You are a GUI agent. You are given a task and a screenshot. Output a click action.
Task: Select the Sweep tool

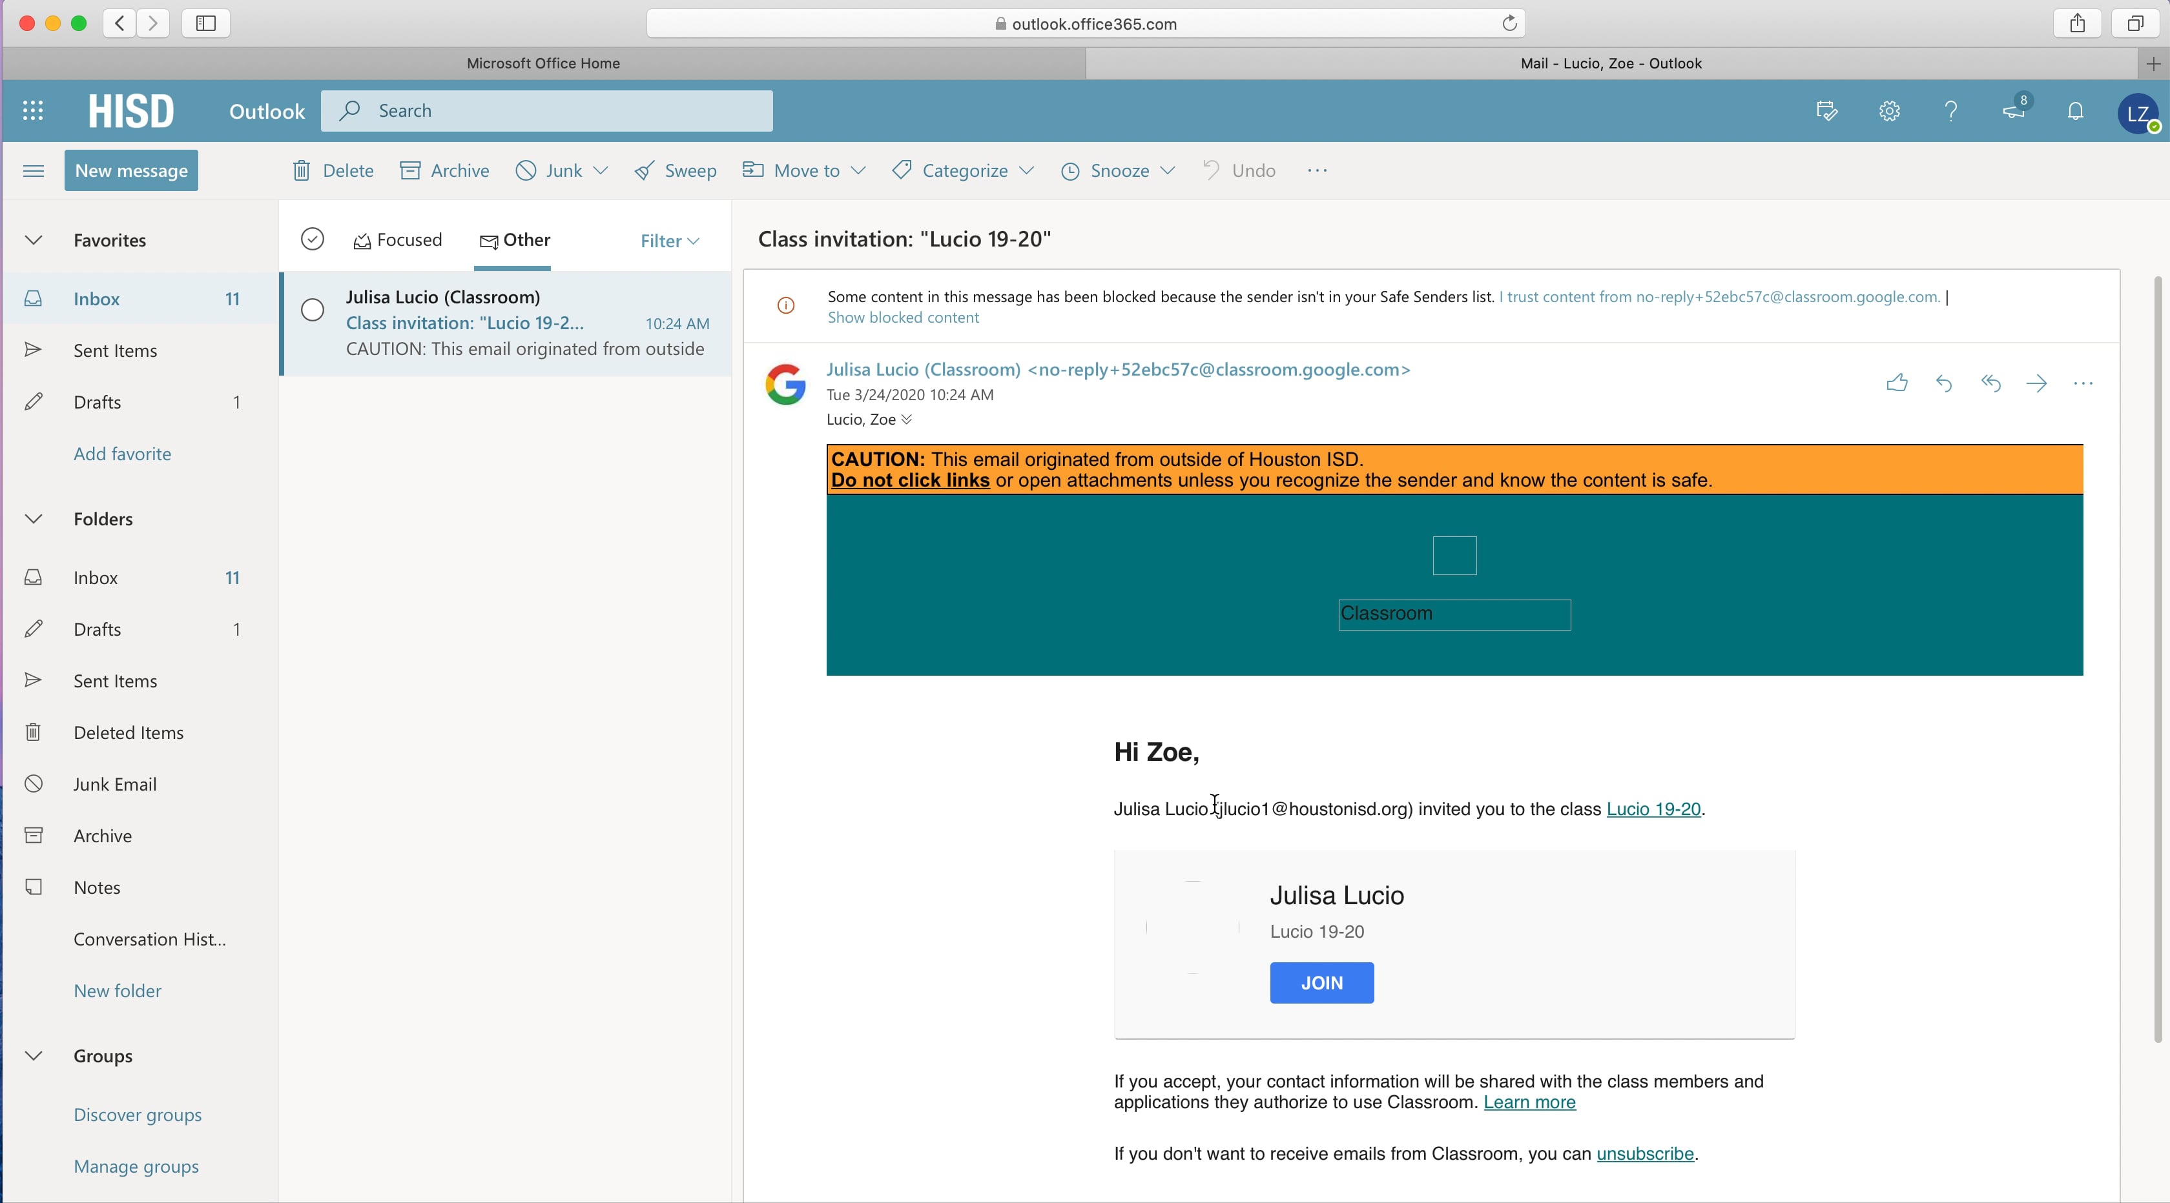(x=675, y=170)
